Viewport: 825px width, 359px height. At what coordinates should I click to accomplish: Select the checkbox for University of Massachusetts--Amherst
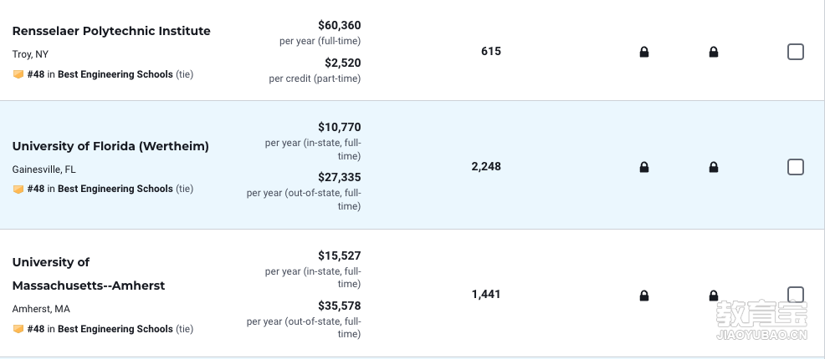[796, 295]
